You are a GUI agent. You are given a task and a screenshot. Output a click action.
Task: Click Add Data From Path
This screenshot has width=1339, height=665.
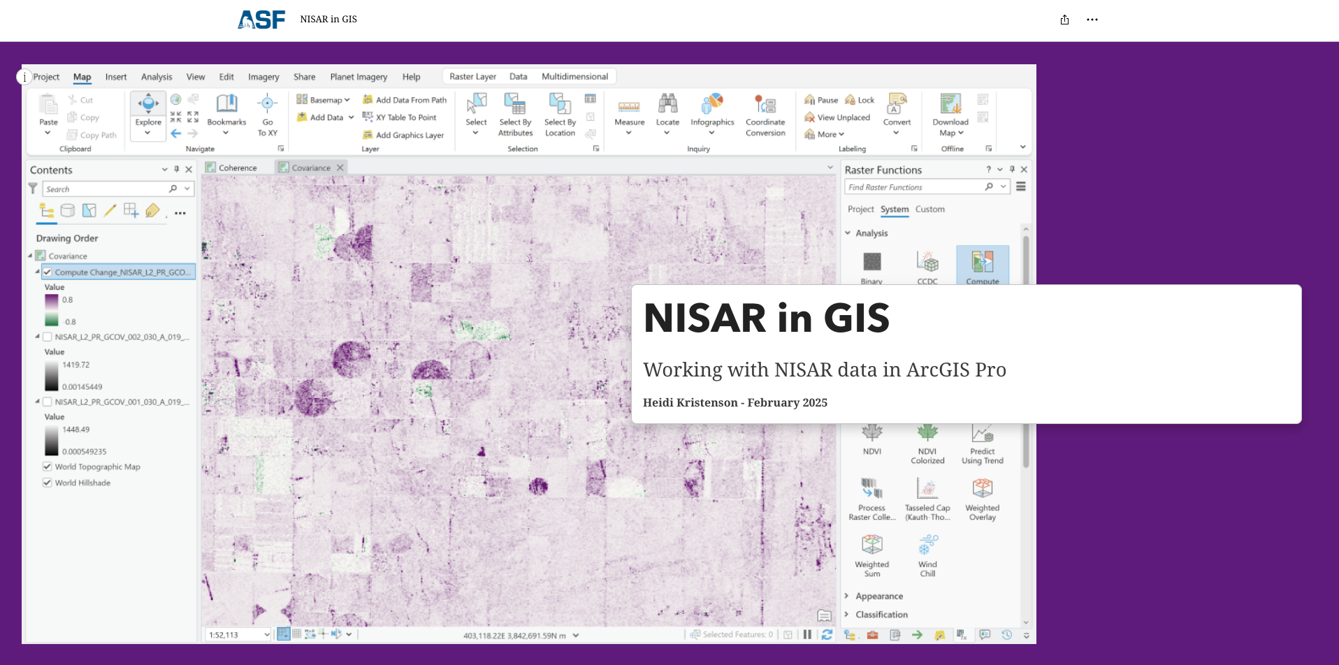405,100
